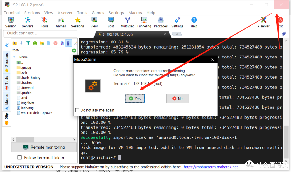Click the Packages toolbar icon

tap(161, 22)
